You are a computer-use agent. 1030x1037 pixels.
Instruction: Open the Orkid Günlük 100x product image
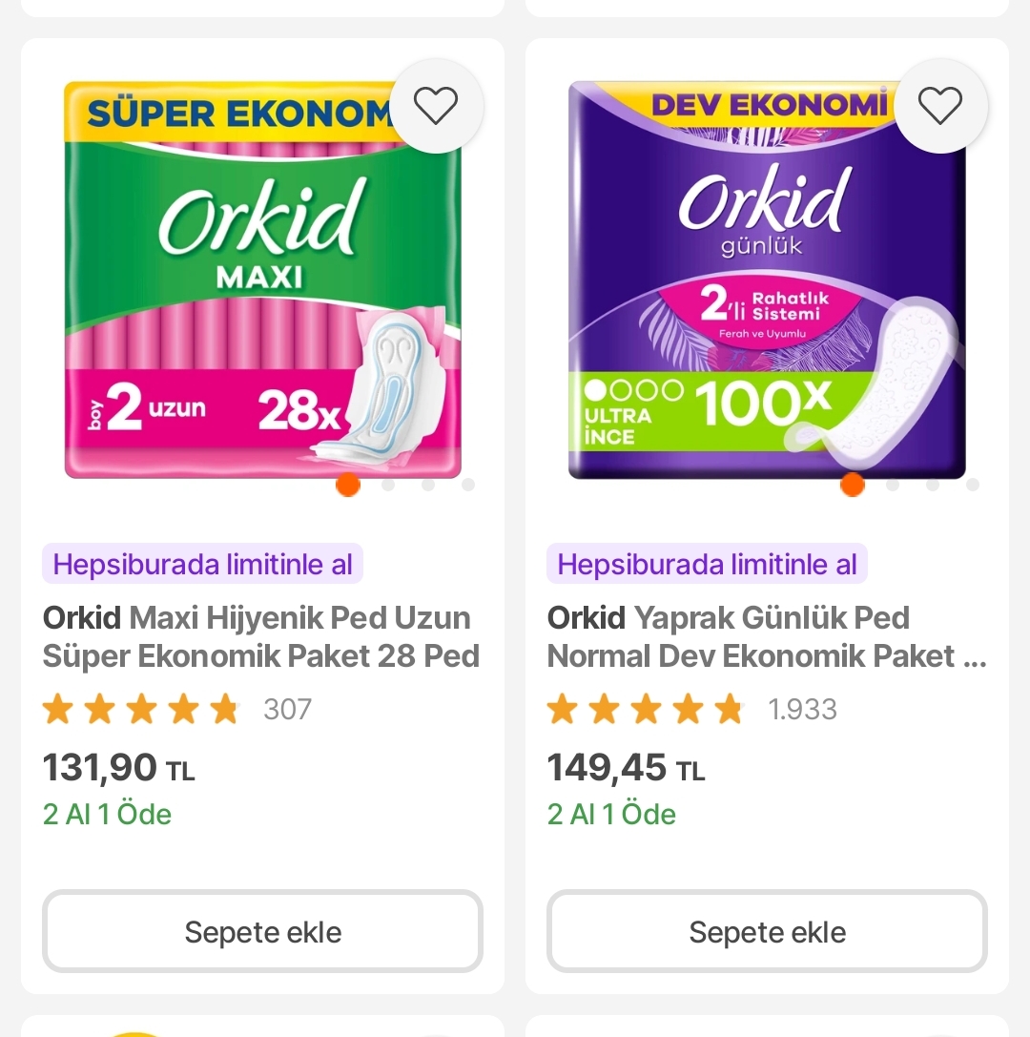pos(767,281)
